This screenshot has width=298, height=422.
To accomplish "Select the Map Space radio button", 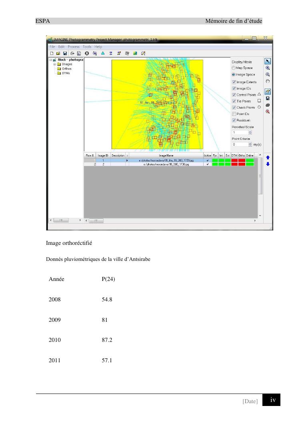I will tap(234, 68).
